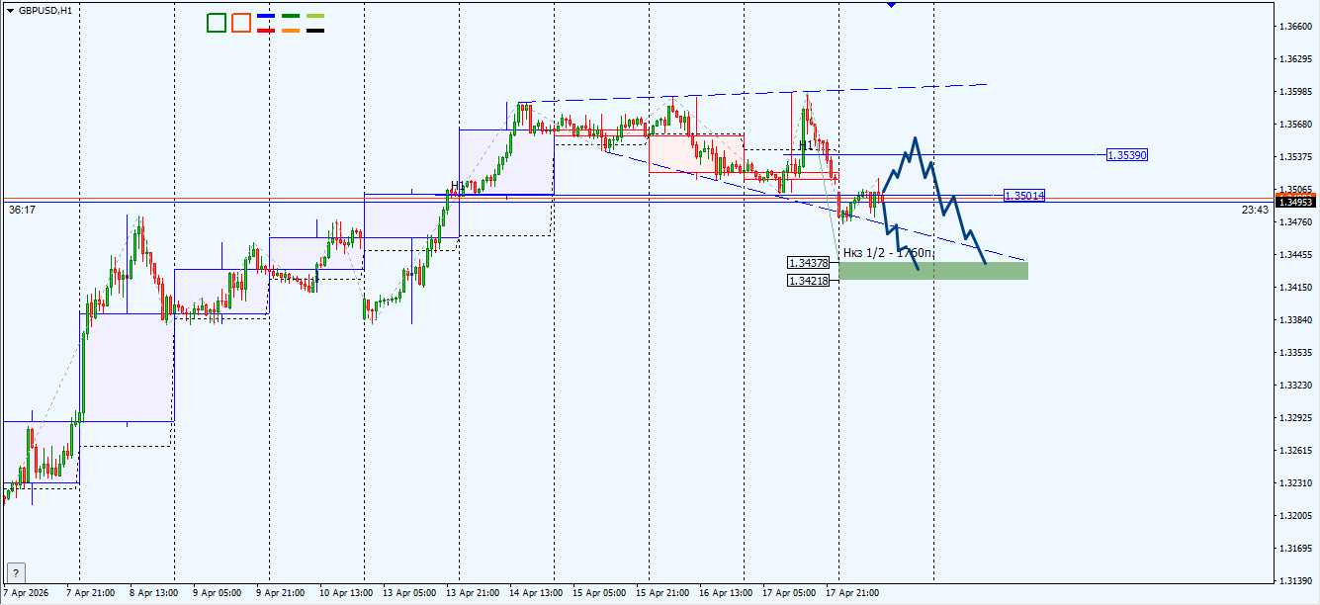
Task: Click the 1.33840 price scale value
Action: 1295,320
